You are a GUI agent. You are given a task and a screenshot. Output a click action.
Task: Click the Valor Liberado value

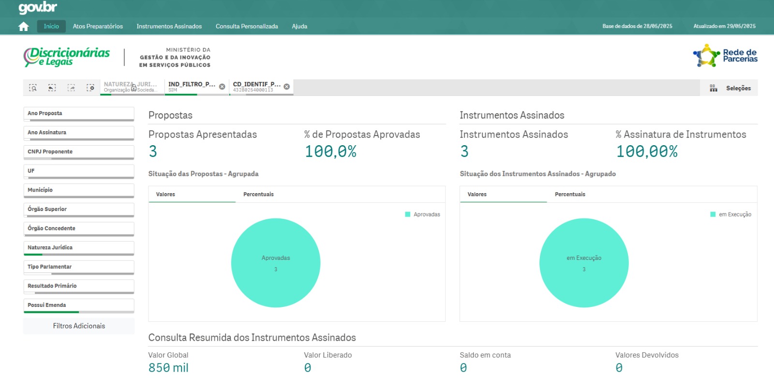point(308,368)
